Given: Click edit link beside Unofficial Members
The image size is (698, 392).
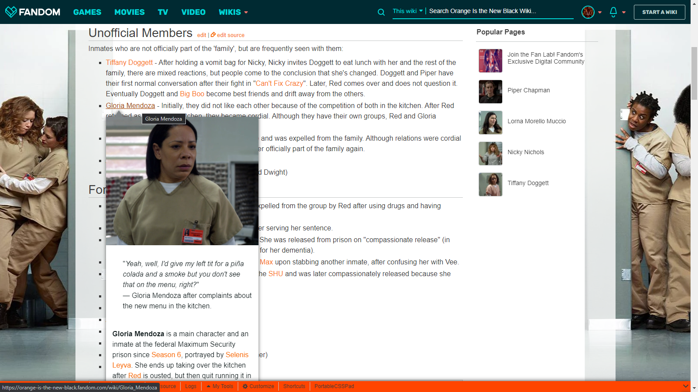Looking at the screenshot, I should [x=202, y=35].
